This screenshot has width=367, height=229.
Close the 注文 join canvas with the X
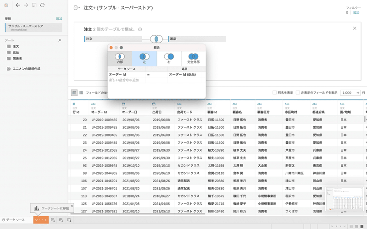(x=355, y=28)
